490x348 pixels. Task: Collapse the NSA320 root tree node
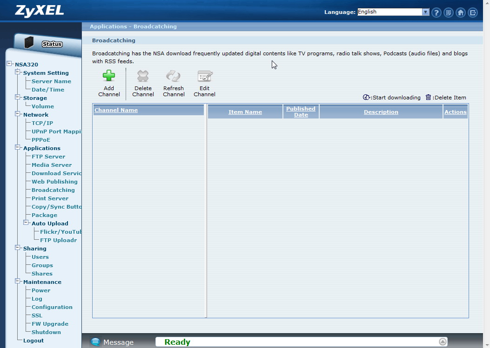point(9,64)
